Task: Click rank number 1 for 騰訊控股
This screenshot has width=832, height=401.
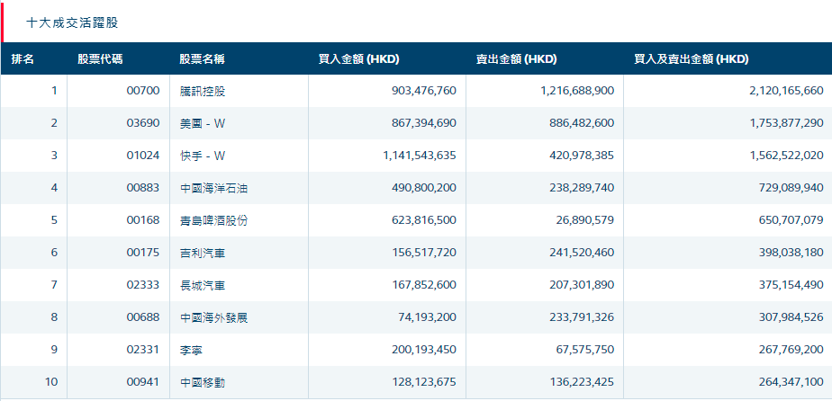Action: tap(54, 91)
